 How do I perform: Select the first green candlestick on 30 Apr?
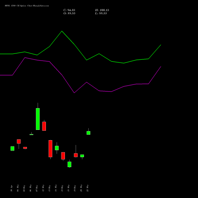(x=12, y=148)
